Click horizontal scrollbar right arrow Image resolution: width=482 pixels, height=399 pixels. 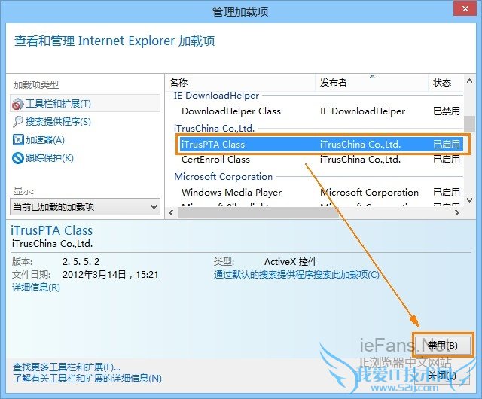(457, 213)
